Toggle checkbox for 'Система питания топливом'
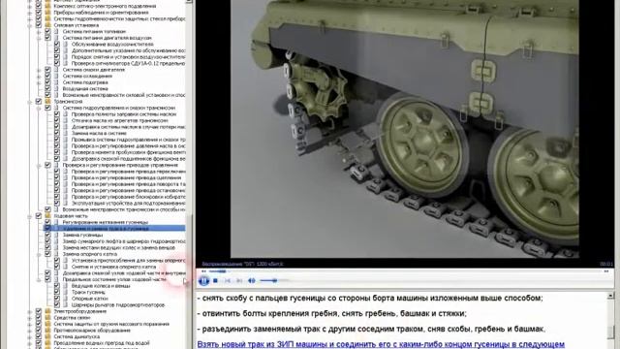 click(x=47, y=31)
